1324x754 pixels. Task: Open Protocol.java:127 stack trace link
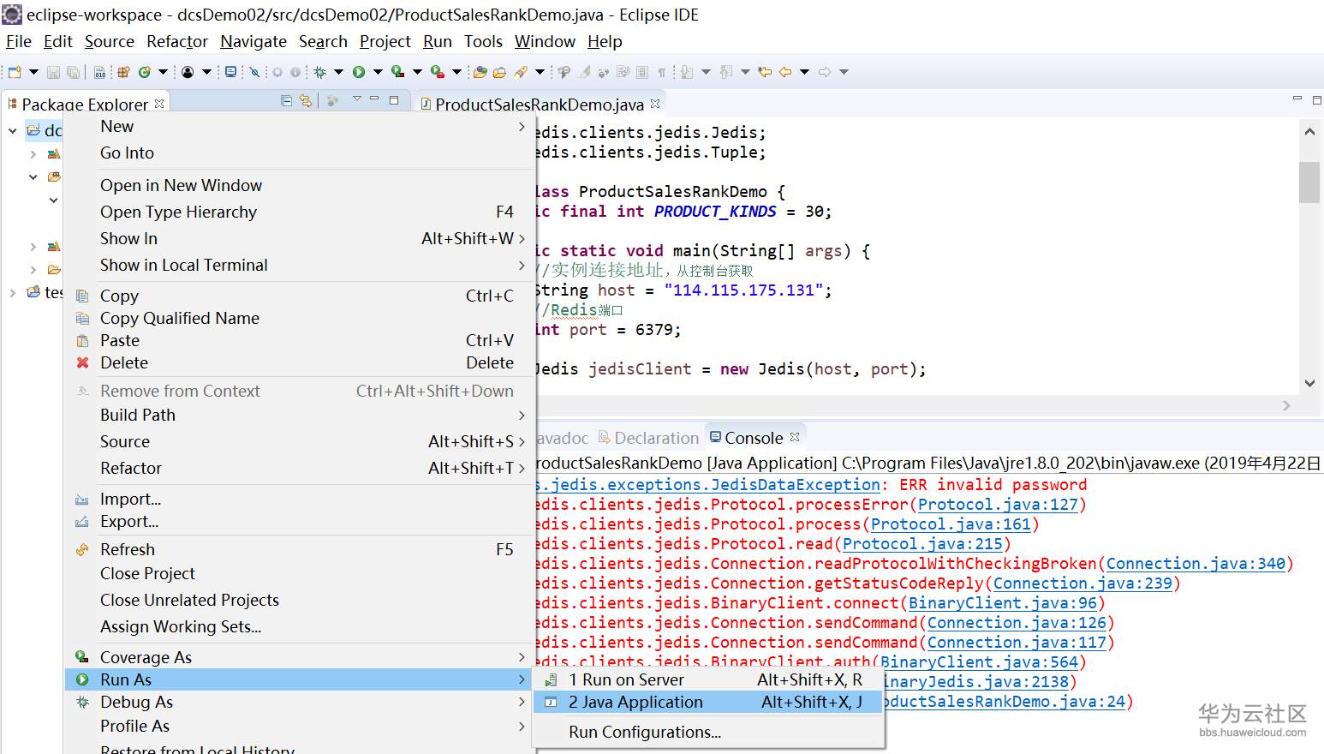tap(998, 505)
